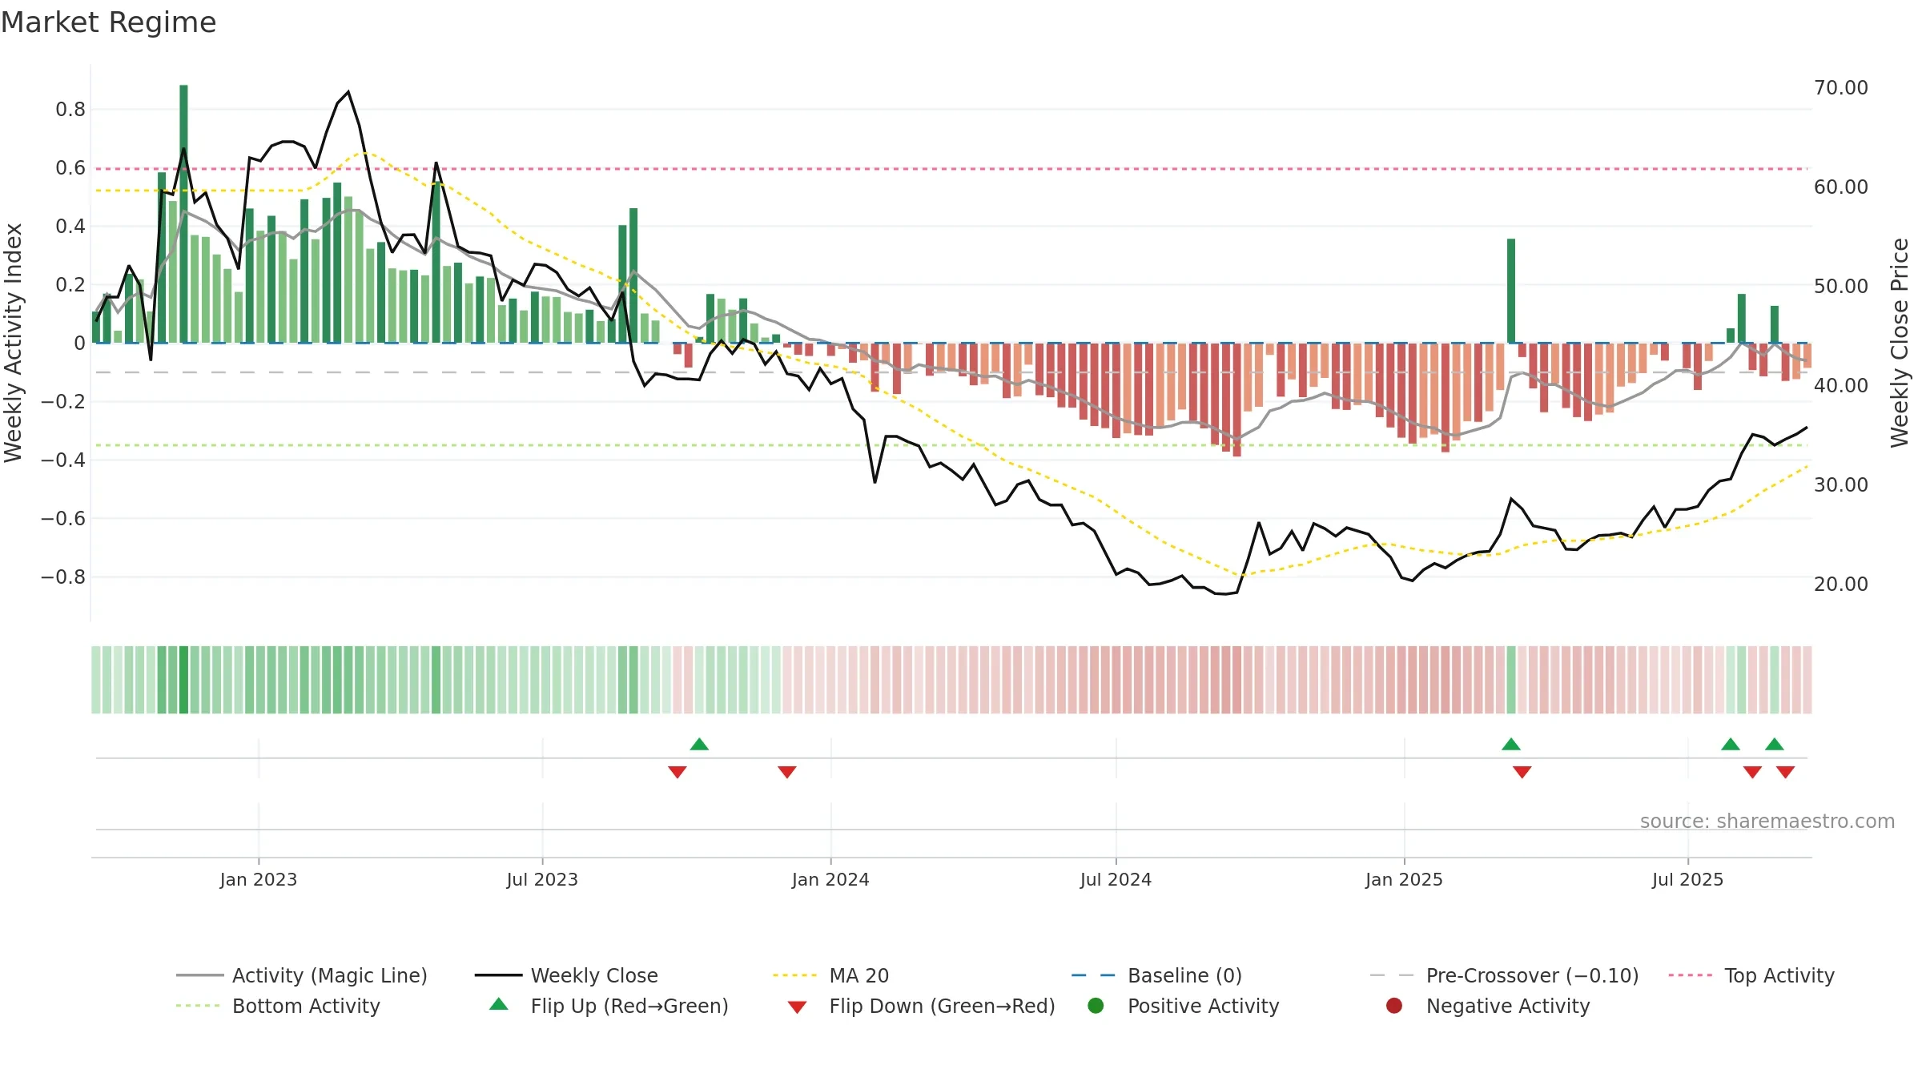Click the 40.00 price axis tick
The height and width of the screenshot is (1081, 1922).
coord(1841,385)
